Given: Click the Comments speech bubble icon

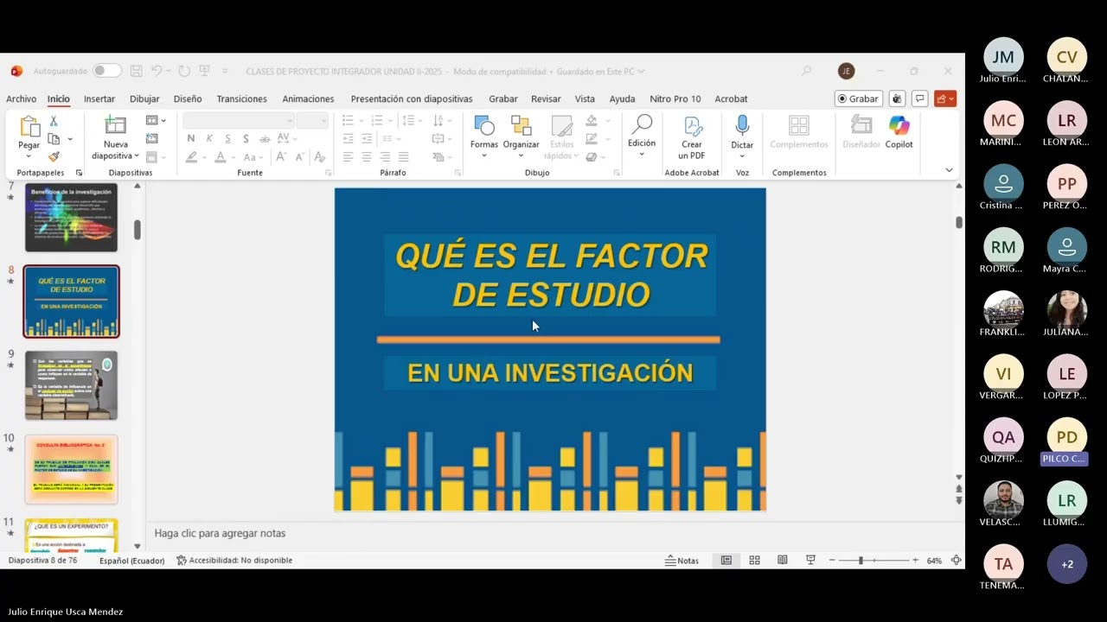Looking at the screenshot, I should (920, 98).
